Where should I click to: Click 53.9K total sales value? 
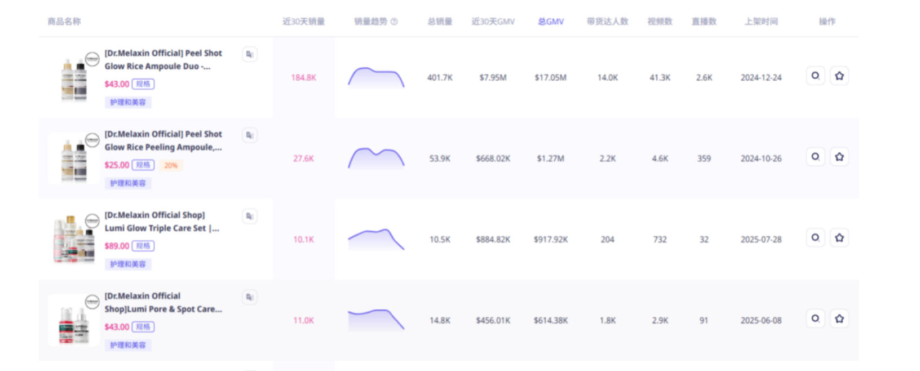pyautogui.click(x=440, y=158)
